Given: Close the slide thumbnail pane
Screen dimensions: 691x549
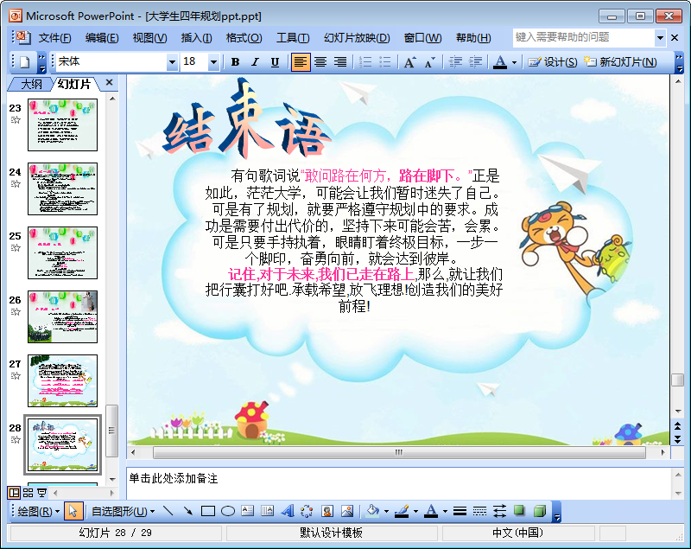Looking at the screenshot, I should [x=110, y=82].
